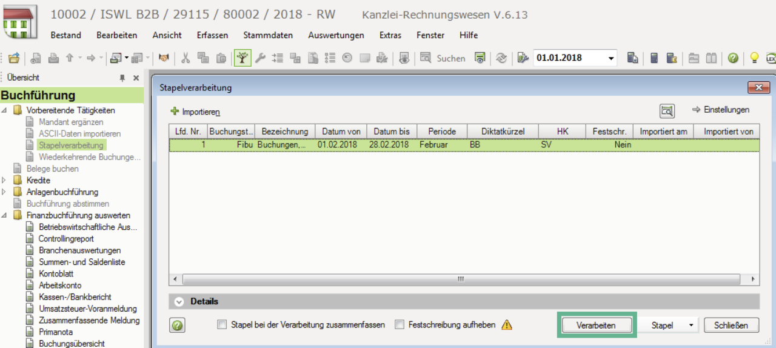Sort by Datum von column header
Screen dimensions: 776x348
click(x=341, y=132)
